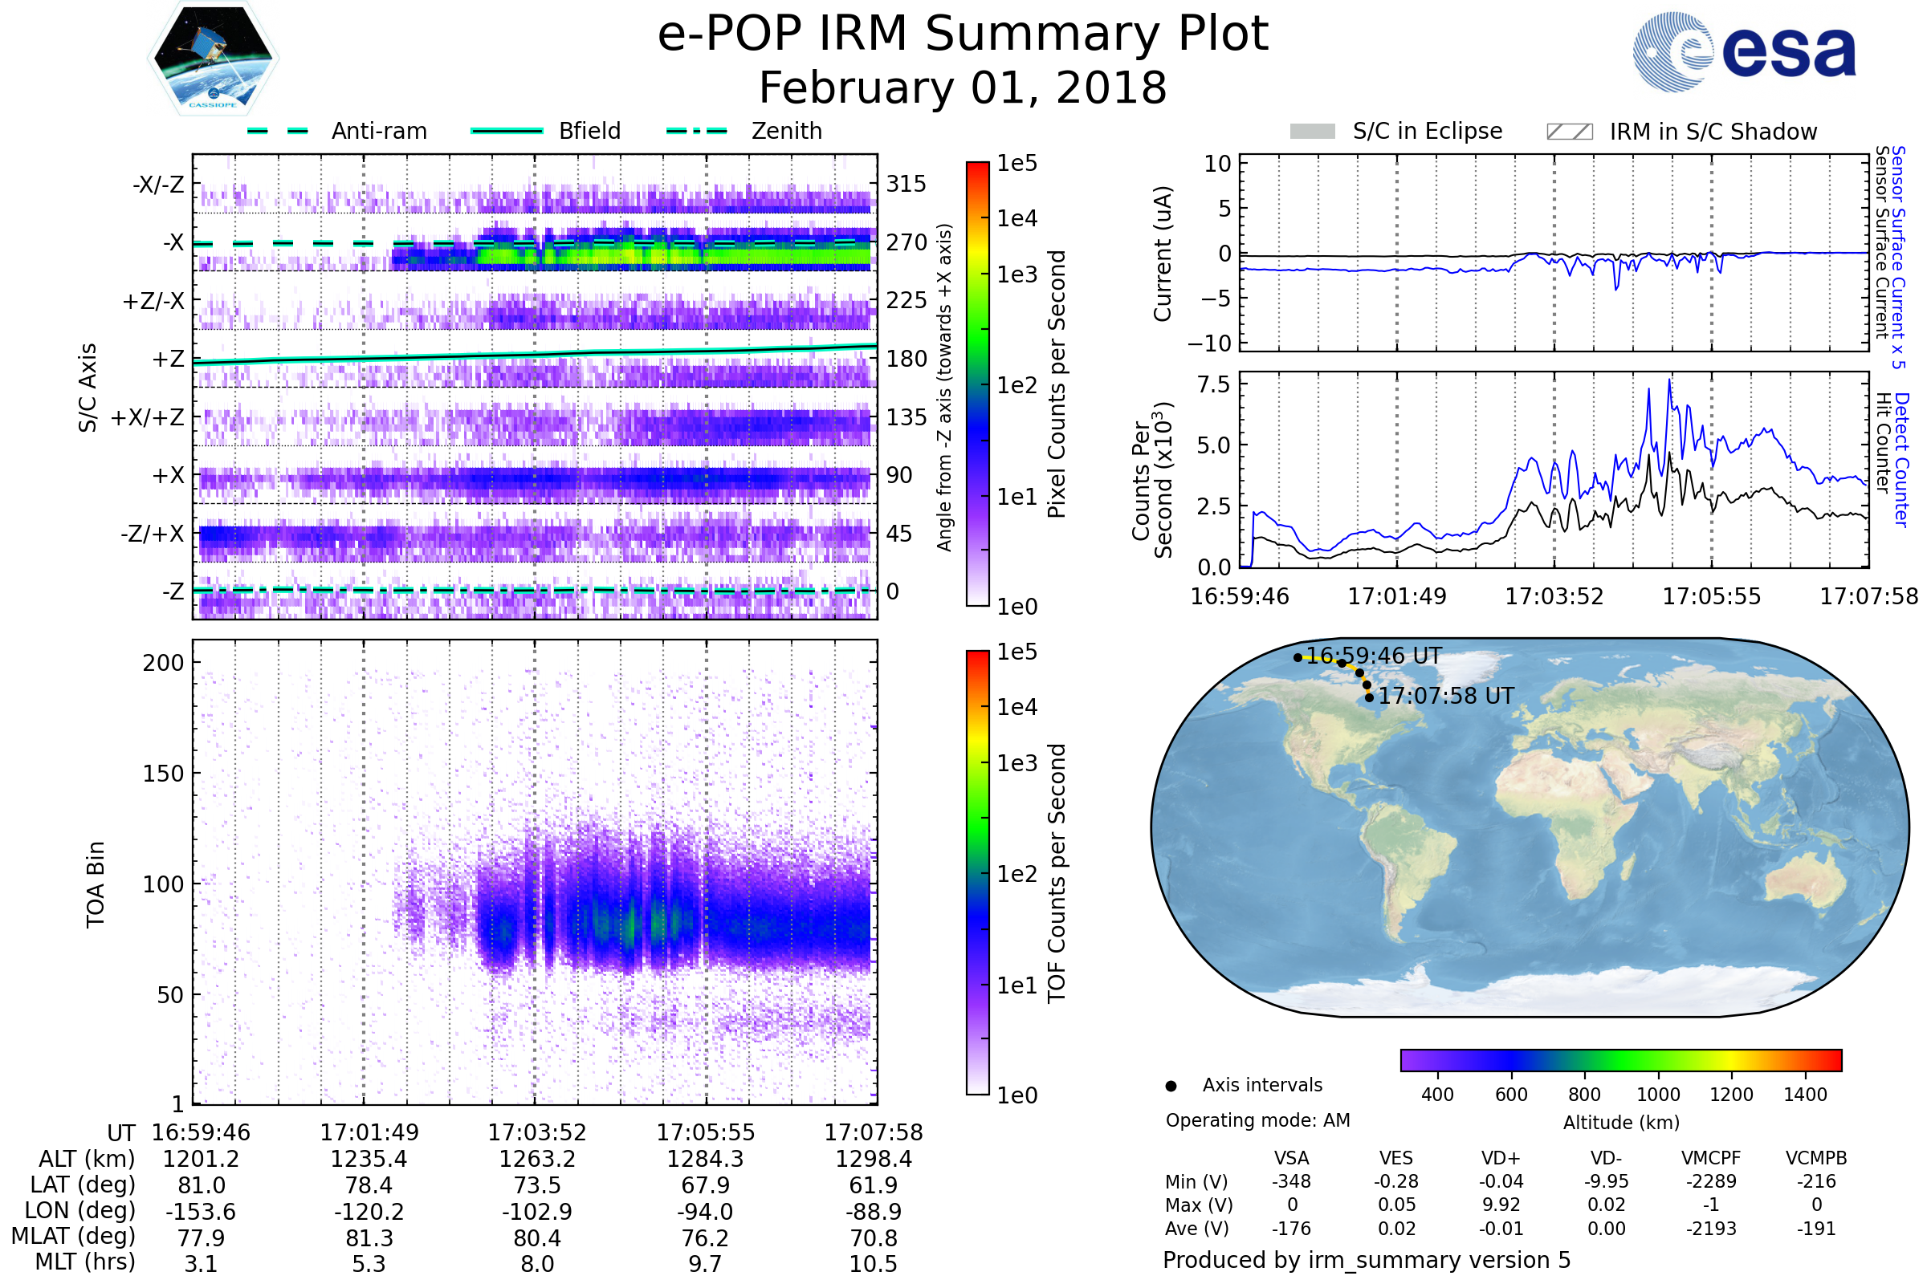
Task: Click the S/C in Eclipse gray legend patch
Action: coord(1312,132)
